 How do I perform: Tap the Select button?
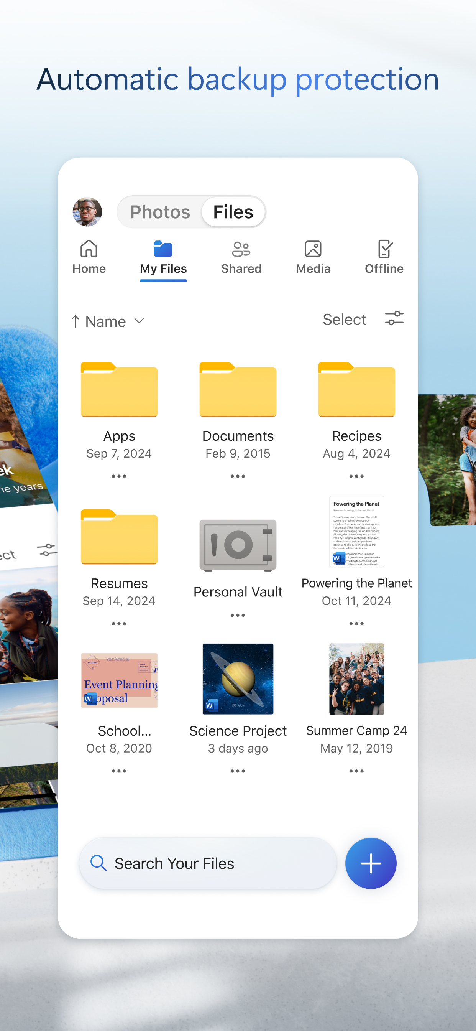[x=345, y=320]
